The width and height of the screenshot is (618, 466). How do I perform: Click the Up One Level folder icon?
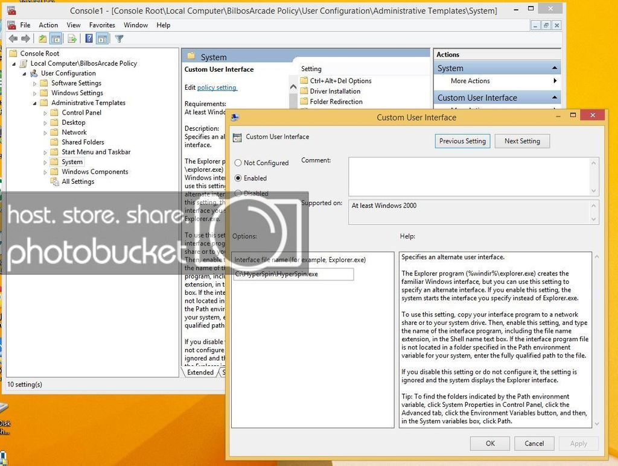[42, 39]
